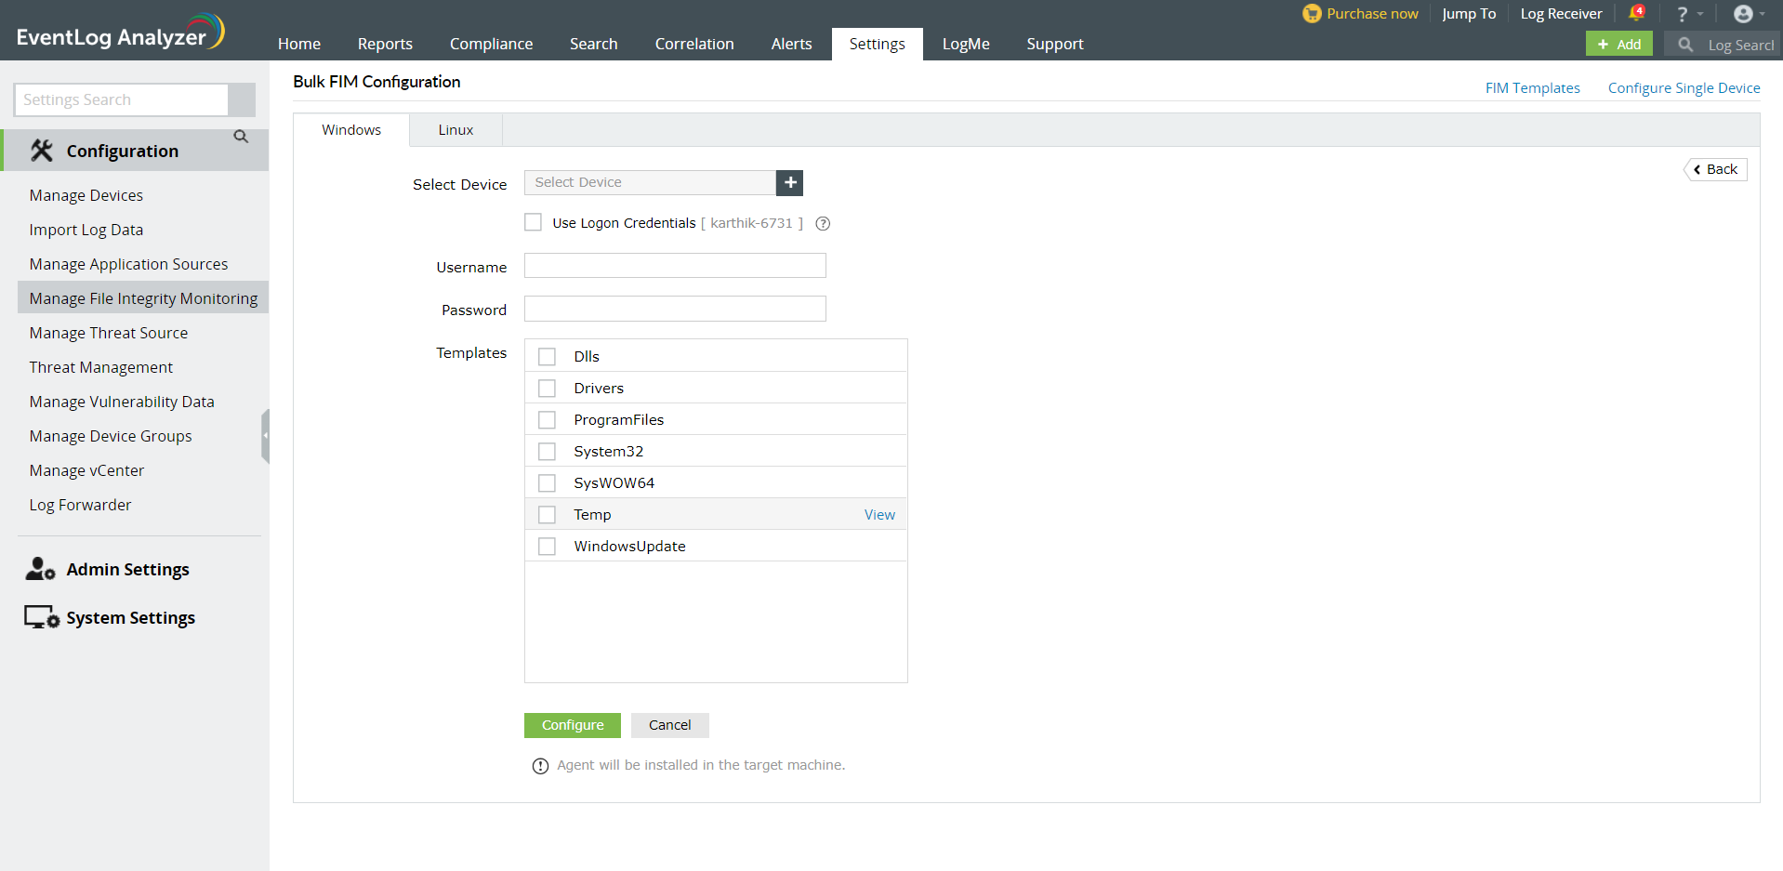Expand the Configuration section

(x=136, y=151)
